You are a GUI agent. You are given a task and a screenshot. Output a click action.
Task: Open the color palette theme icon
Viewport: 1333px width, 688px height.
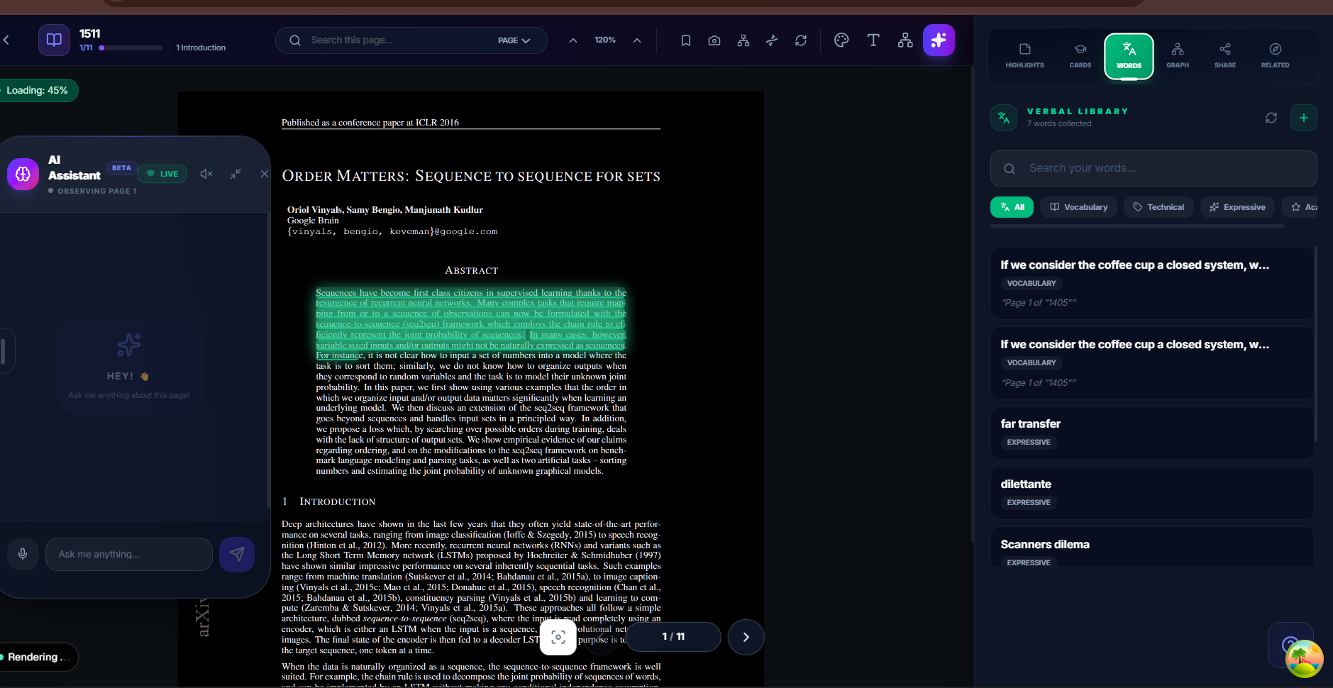coord(841,40)
